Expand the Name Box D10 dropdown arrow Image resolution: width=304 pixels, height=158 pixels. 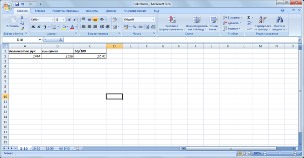(x=40, y=40)
